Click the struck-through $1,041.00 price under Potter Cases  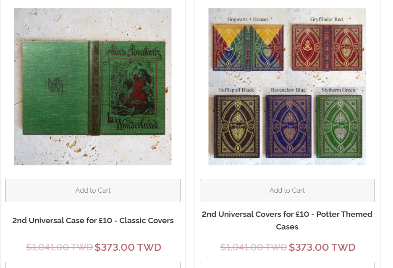point(254,247)
